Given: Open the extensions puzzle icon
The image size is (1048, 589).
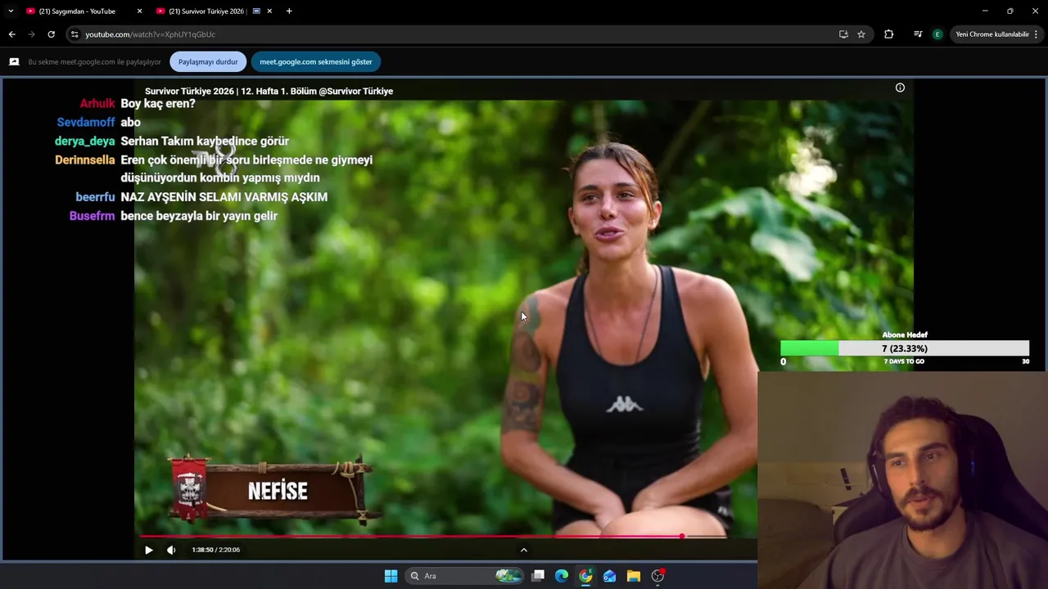Looking at the screenshot, I should (888, 34).
